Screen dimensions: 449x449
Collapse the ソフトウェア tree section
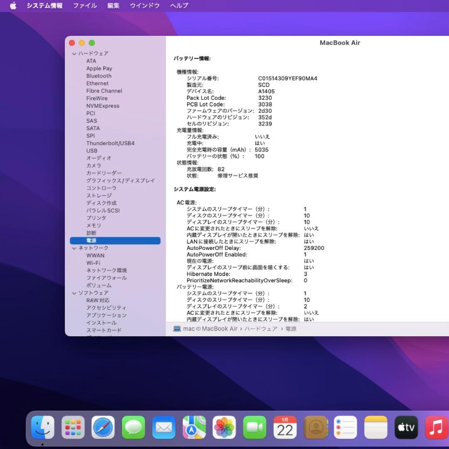pos(74,293)
